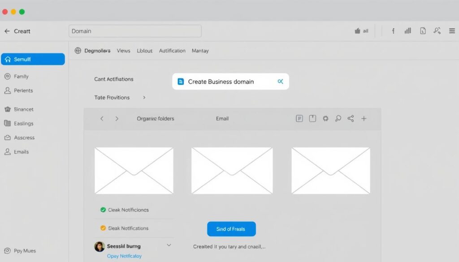Image resolution: width=459 pixels, height=262 pixels.
Task: Open the analytics bar-chart icon at top right
Action: pyautogui.click(x=407, y=30)
